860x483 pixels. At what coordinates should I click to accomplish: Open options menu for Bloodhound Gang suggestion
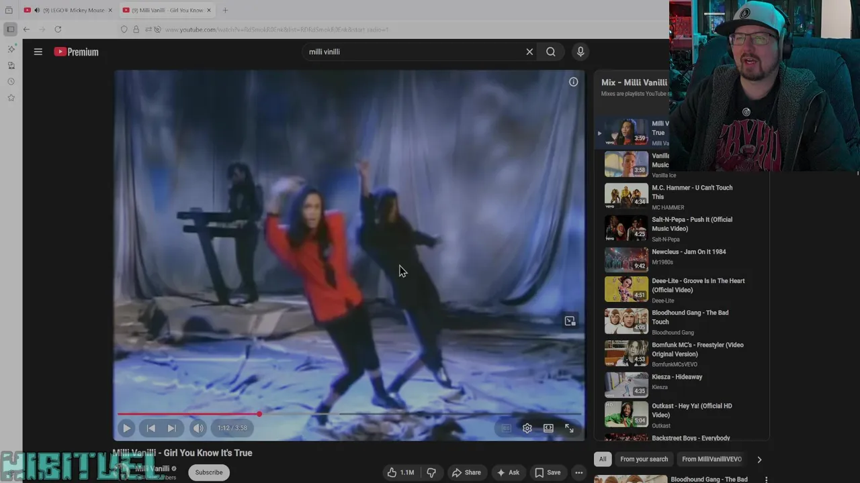(x=766, y=480)
